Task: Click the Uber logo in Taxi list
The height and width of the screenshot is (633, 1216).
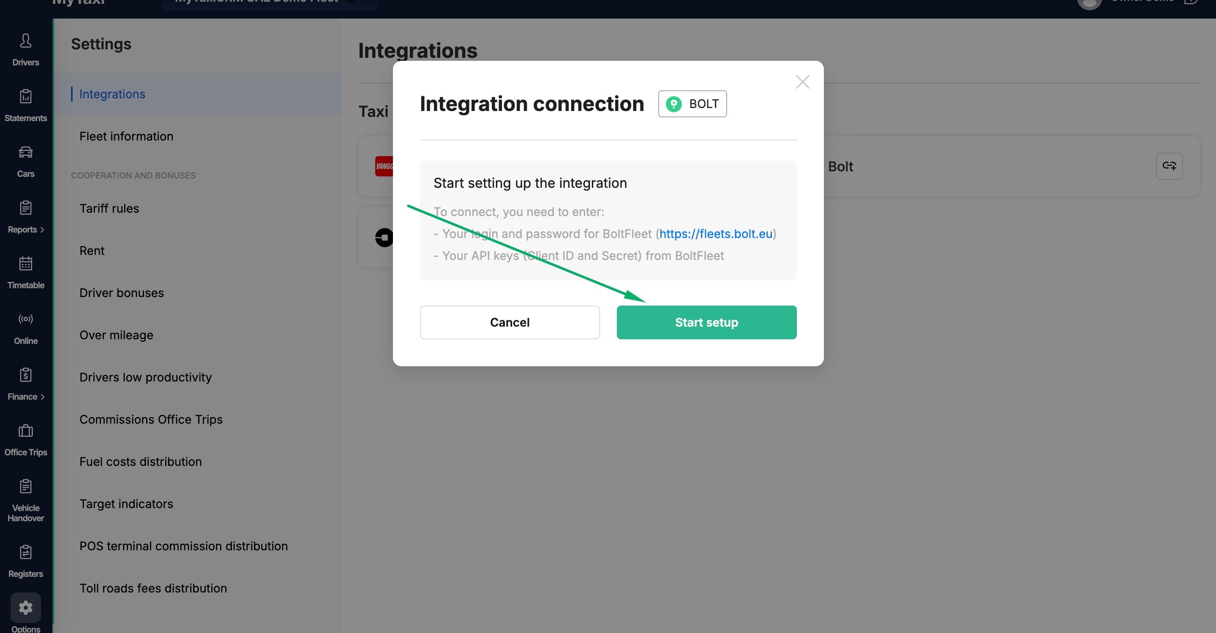Action: (384, 238)
